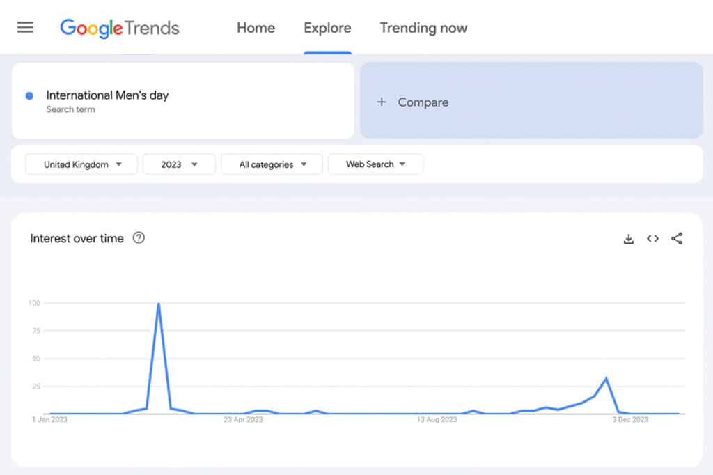Open the Web Search type dropdown
This screenshot has width=713, height=475.
click(x=375, y=164)
